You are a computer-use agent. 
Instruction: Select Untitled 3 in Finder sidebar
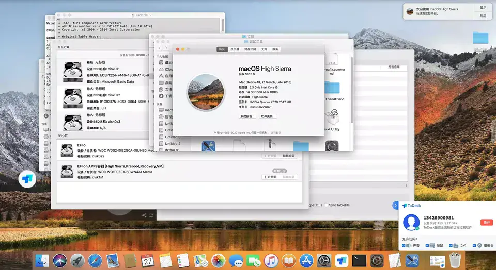pyautogui.click(x=173, y=137)
